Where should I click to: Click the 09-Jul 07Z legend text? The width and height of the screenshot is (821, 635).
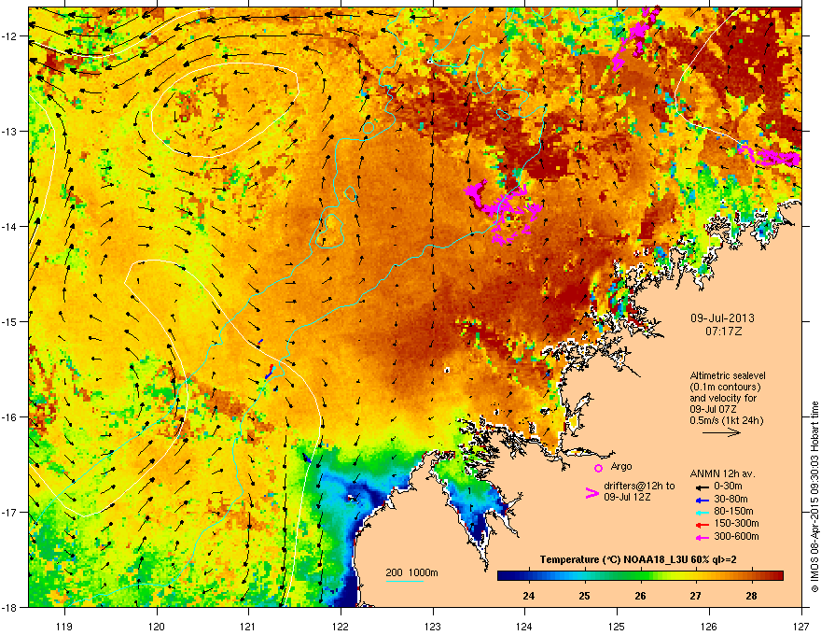[714, 409]
